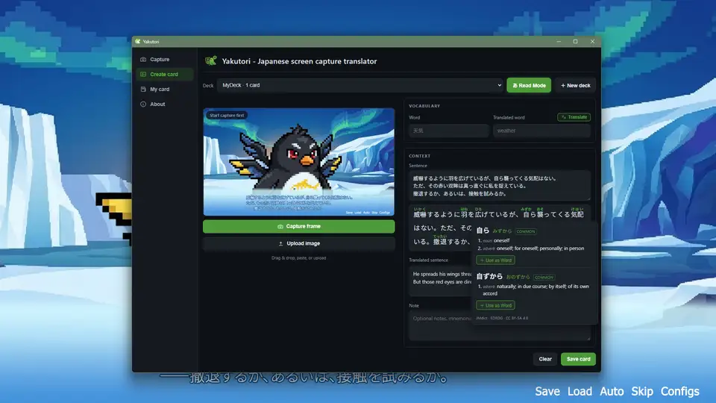Select Create card in sidebar
Screen dimensions: 716x403
pyautogui.click(x=164, y=74)
